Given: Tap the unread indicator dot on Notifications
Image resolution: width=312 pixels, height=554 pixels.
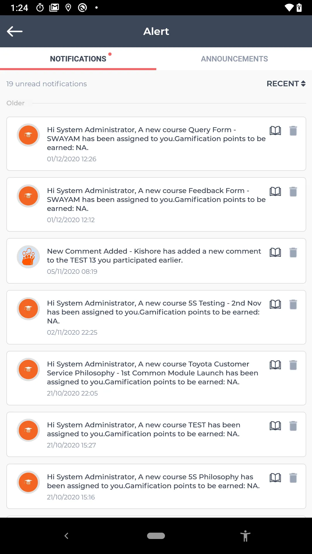Looking at the screenshot, I should pyautogui.click(x=110, y=54).
